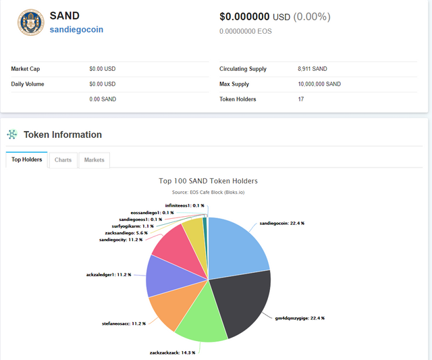Click the Max Supply value 10,000,000 SAND

pyautogui.click(x=319, y=84)
